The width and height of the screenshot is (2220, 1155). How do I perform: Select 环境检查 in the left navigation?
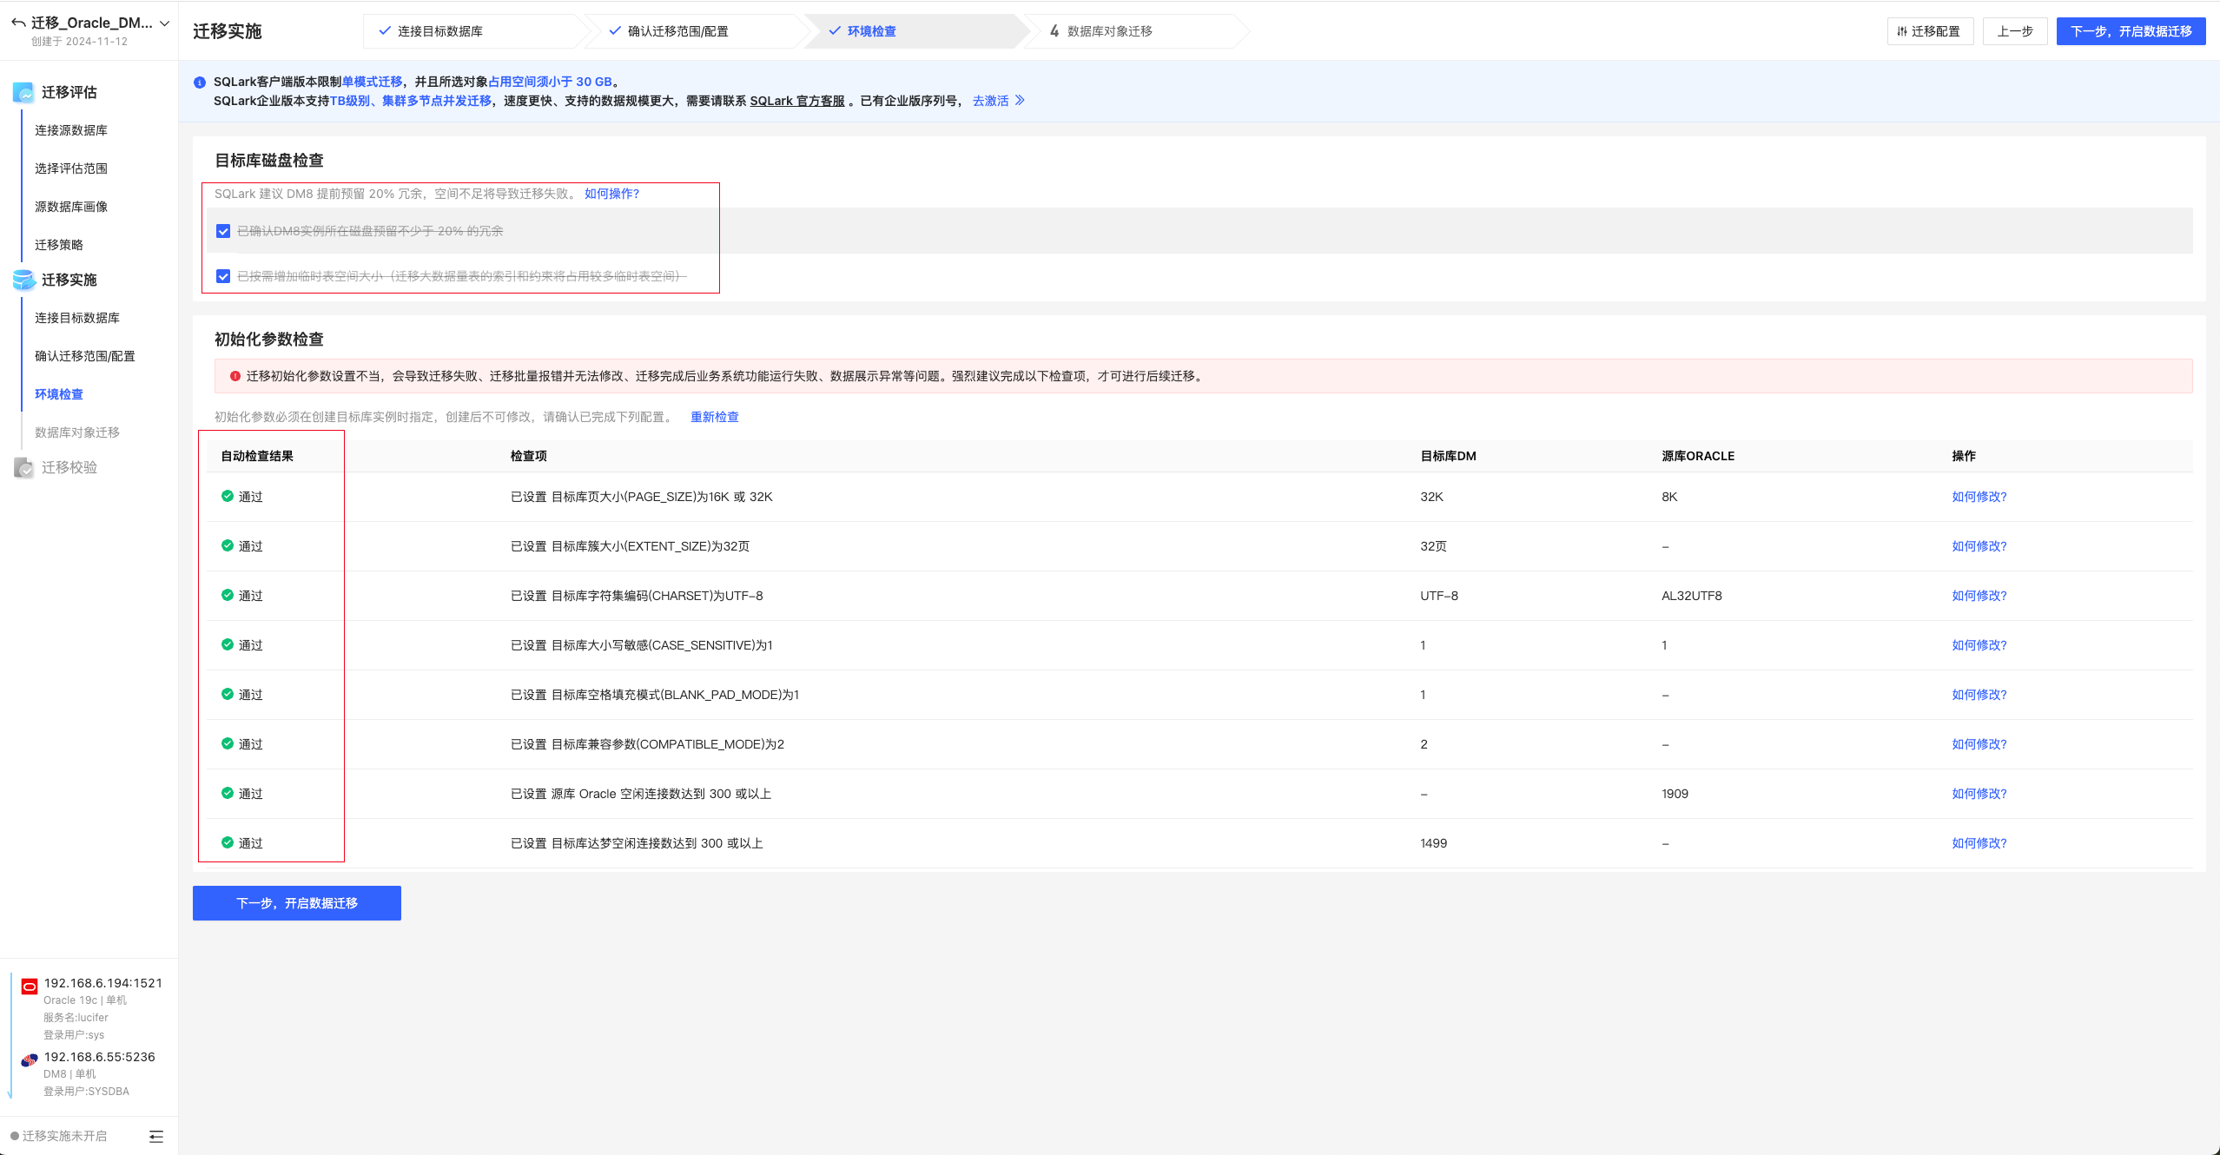pos(58,393)
